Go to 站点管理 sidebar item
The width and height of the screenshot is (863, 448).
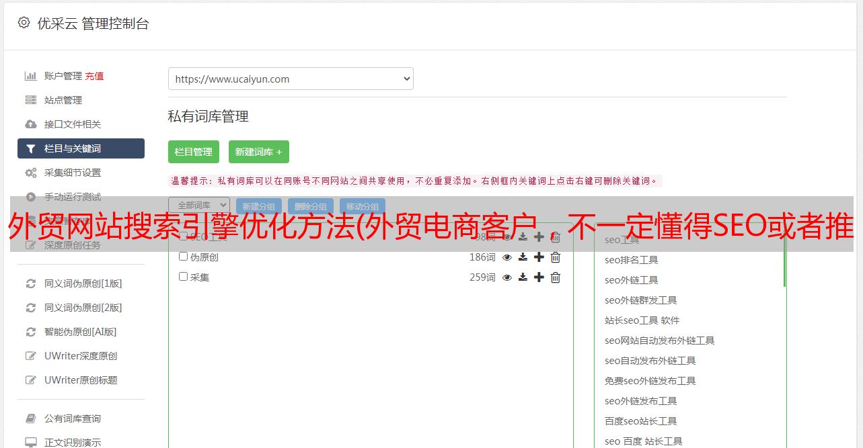coord(63,100)
